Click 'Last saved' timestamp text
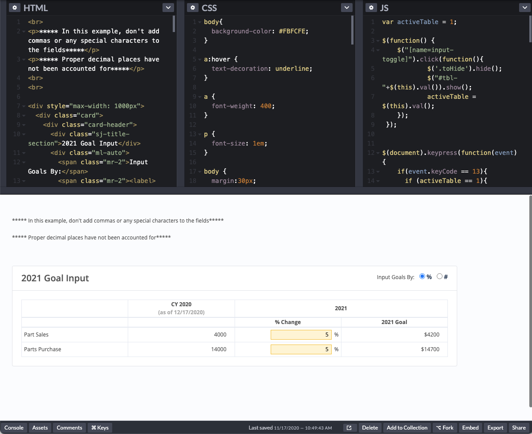The height and width of the screenshot is (434, 532). pos(290,428)
